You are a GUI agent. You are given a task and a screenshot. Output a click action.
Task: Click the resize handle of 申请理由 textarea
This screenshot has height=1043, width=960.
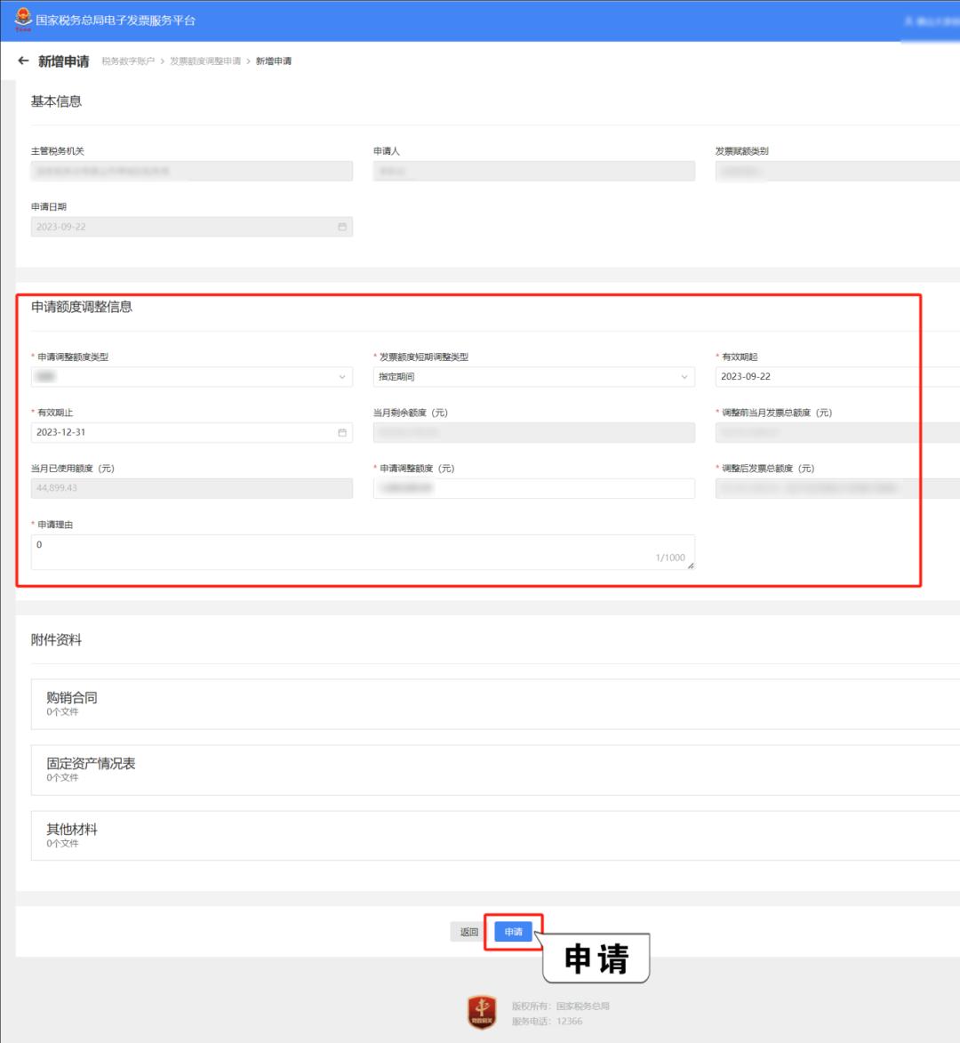pos(691,565)
